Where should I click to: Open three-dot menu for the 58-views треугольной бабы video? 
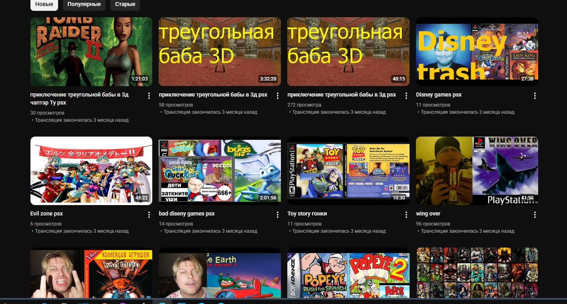tap(277, 96)
